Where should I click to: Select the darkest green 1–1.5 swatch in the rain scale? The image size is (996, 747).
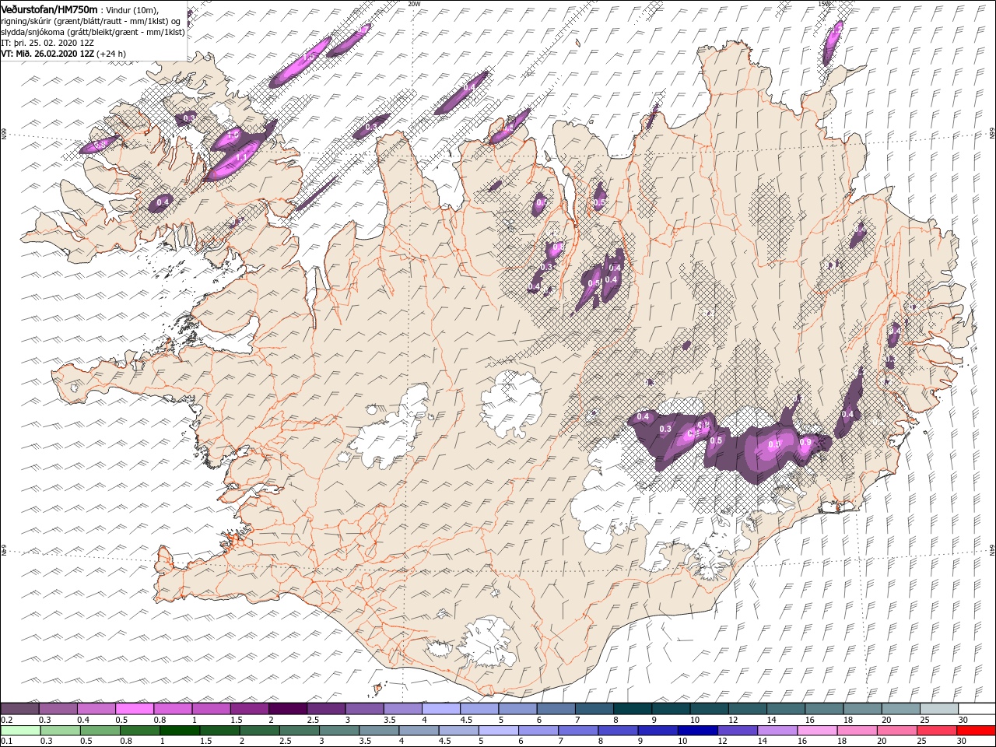point(180,731)
